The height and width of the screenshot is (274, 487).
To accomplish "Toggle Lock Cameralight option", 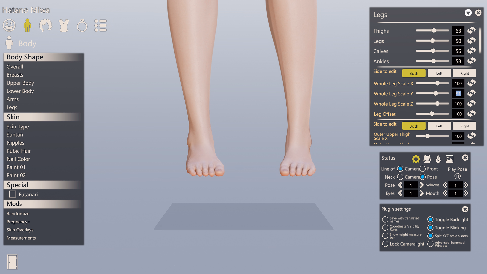I will 385,244.
